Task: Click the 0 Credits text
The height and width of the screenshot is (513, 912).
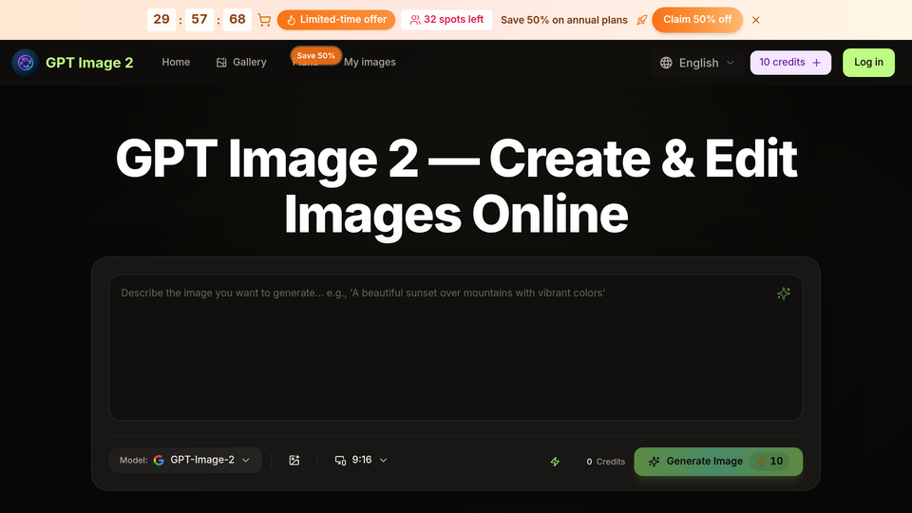Action: pyautogui.click(x=605, y=462)
